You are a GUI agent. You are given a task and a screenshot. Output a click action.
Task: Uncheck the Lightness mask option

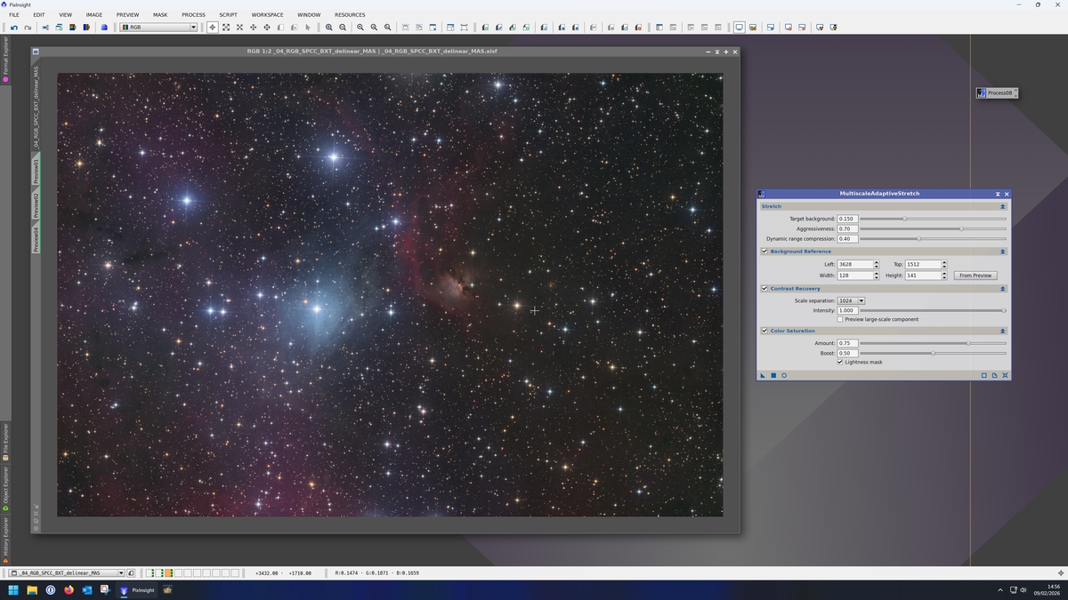click(x=840, y=362)
